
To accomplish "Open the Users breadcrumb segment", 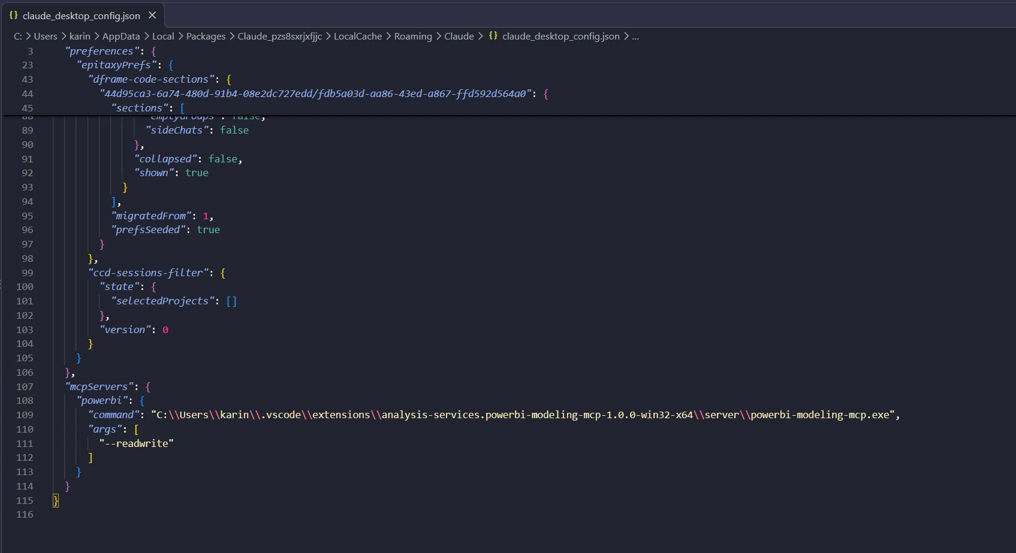I will tap(46, 37).
